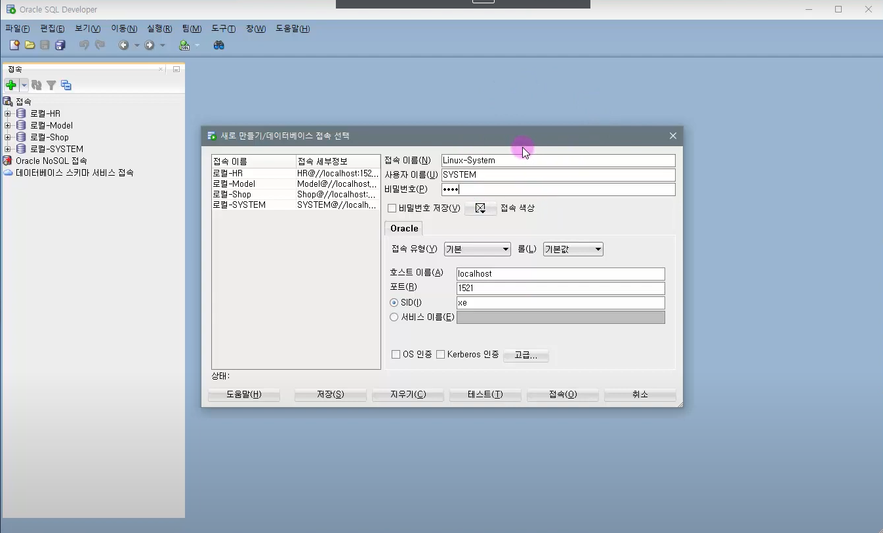
Task: Close the 접속 panel tab with x
Action: [161, 69]
